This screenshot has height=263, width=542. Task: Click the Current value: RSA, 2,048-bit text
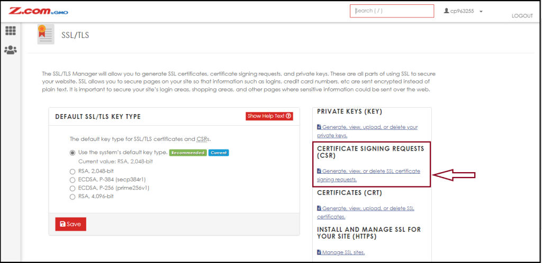(115, 161)
